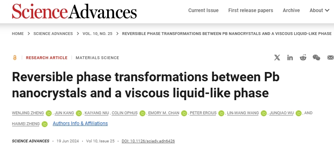Open the Archive menu item
This screenshot has width=334, height=146.
click(x=291, y=10)
